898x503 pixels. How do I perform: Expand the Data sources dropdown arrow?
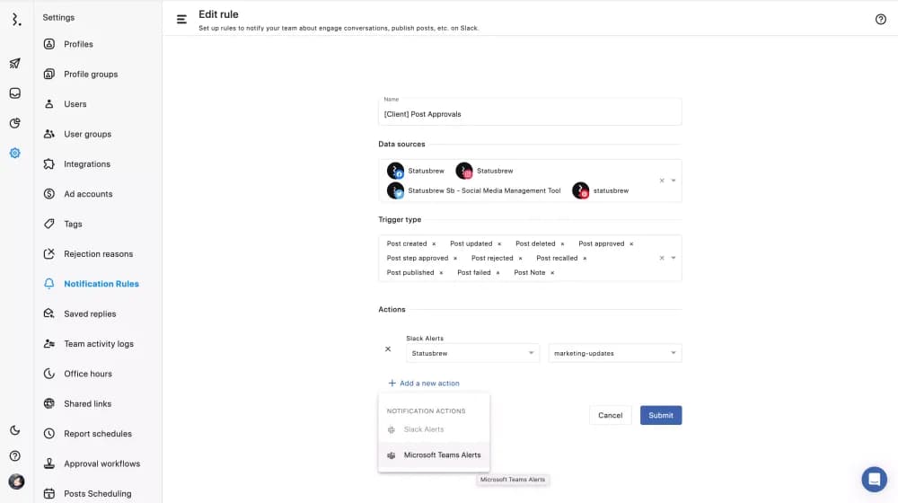[x=673, y=181]
